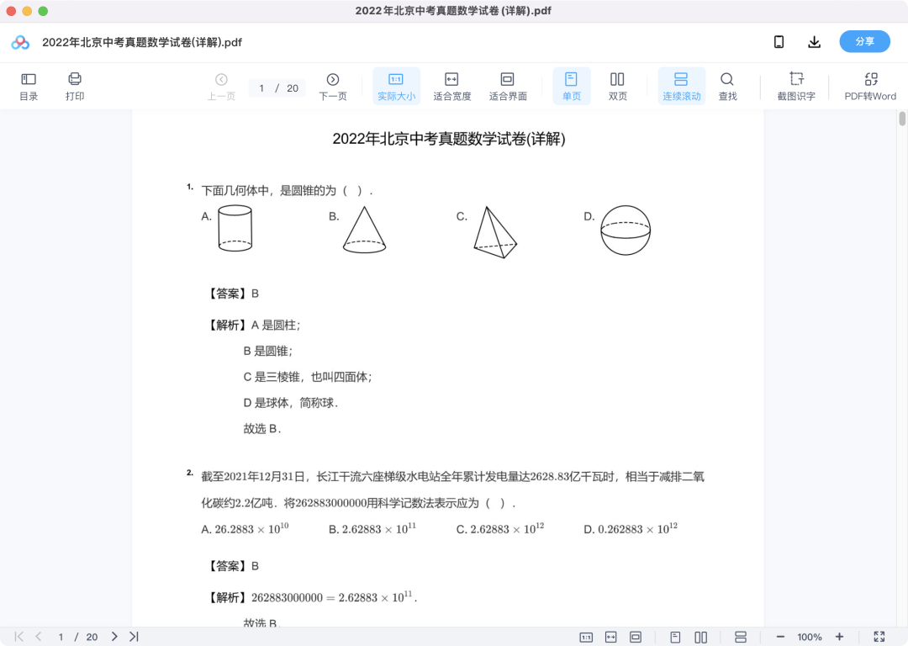Click the download icon in header

coord(814,42)
